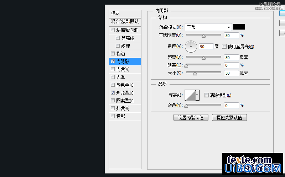Click 复位为默认值 button
This screenshot has width=285, height=177.
229,118
